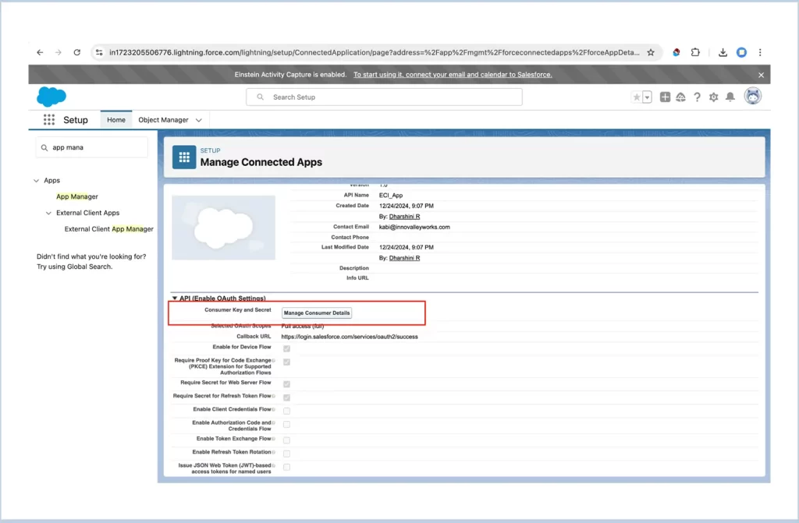Enable Authorization Code and Credentials Flow checkbox
The width and height of the screenshot is (799, 523).
pos(287,424)
